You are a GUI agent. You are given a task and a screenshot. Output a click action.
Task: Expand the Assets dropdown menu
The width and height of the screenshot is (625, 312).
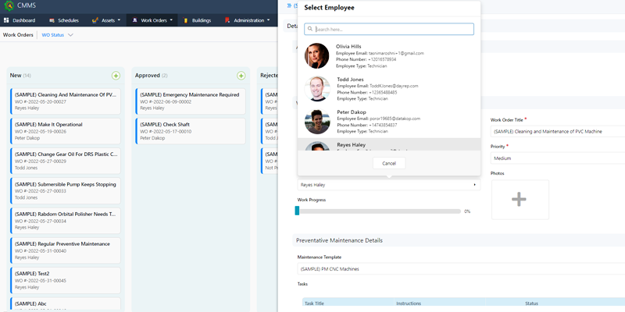(x=106, y=19)
